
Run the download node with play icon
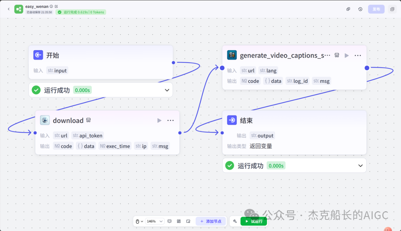coord(159,121)
